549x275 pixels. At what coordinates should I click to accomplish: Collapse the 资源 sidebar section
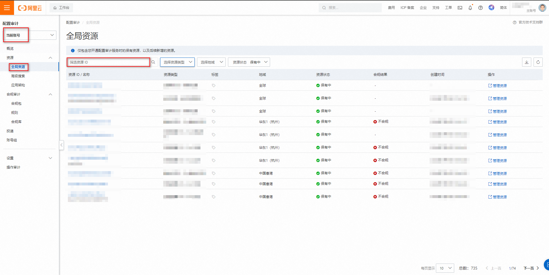(x=50, y=58)
